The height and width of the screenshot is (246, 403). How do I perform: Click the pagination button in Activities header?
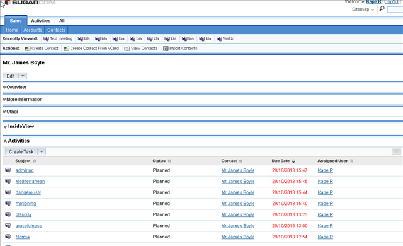pyautogui.click(x=396, y=151)
